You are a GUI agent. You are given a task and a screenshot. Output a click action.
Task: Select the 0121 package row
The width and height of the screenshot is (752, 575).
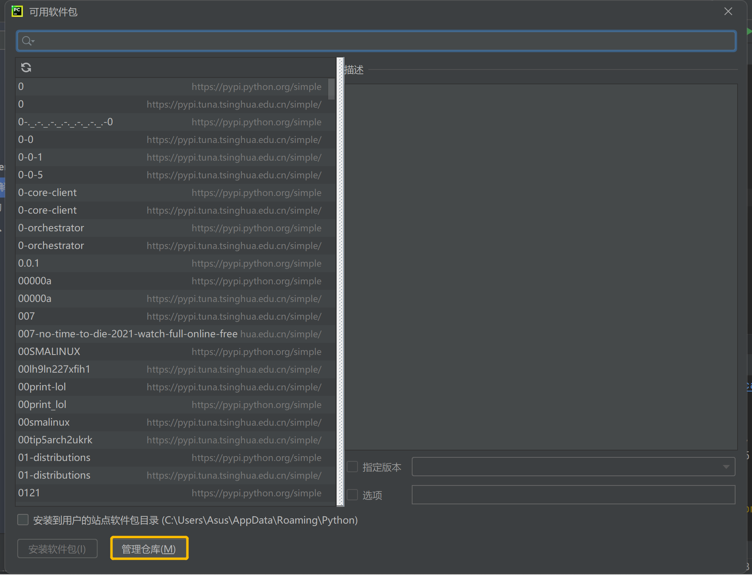[x=176, y=493]
